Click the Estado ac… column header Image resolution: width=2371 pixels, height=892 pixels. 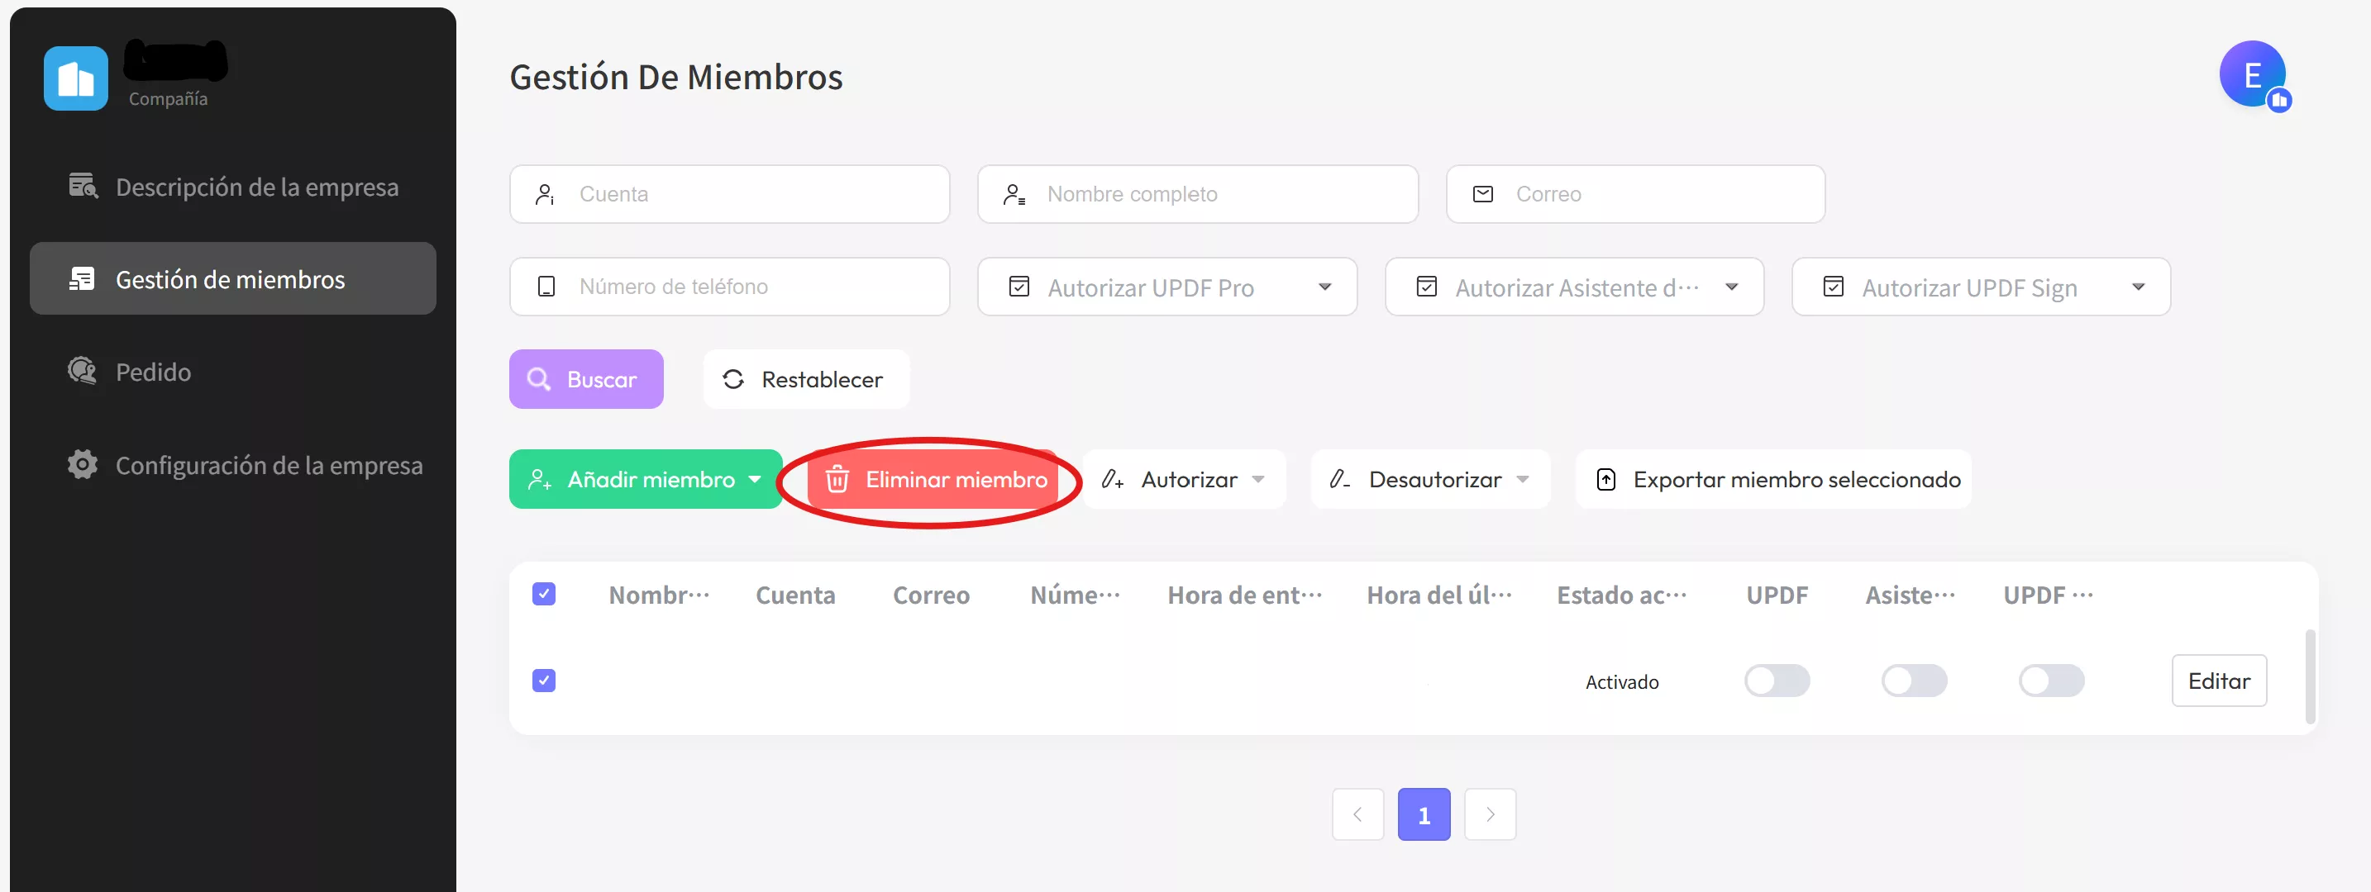click(1622, 595)
